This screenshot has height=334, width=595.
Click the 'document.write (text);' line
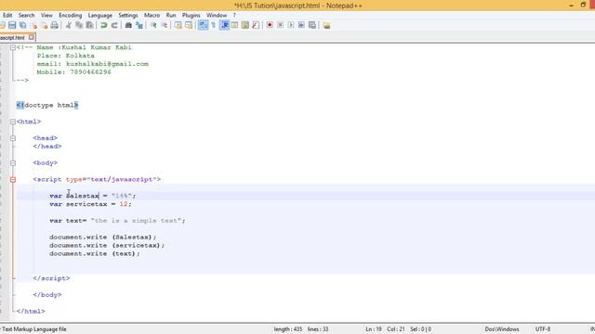[95, 253]
